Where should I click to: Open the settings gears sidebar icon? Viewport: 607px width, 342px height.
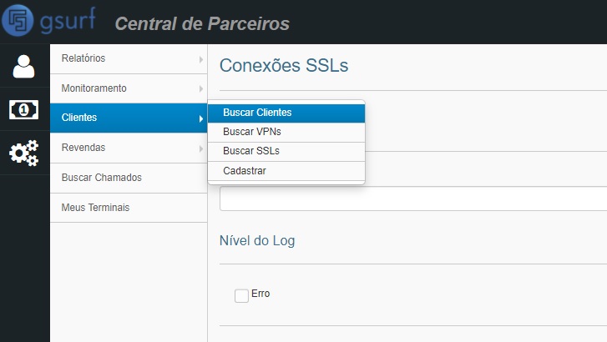(x=23, y=153)
